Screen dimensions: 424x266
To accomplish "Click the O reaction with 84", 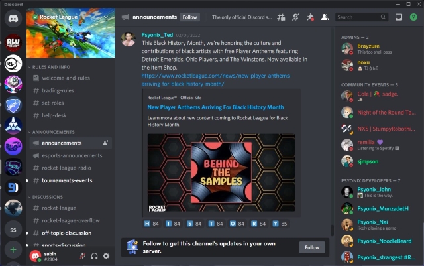I will tap(237, 224).
